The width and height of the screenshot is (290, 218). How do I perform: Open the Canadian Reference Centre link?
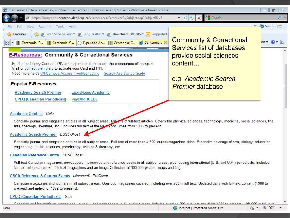pyautogui.click(x=35, y=155)
